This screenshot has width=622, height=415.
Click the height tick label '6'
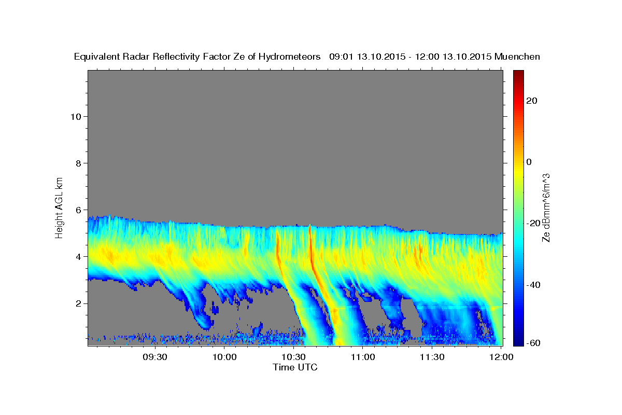point(78,210)
